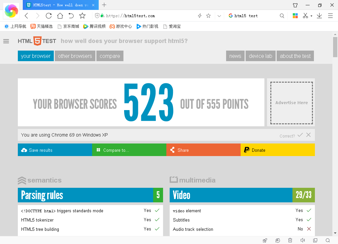Open split-screen view with the layout icon
The height and width of the screenshot is (244, 338).
(315, 240)
